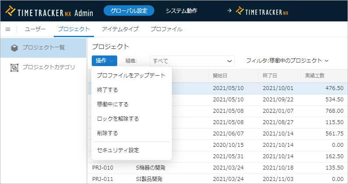
Task: Expand the 組織 すべて combo box
Action: 192,61
